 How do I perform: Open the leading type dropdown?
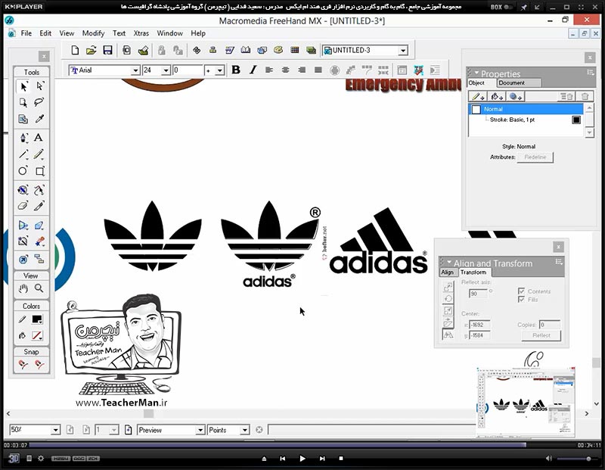(219, 70)
